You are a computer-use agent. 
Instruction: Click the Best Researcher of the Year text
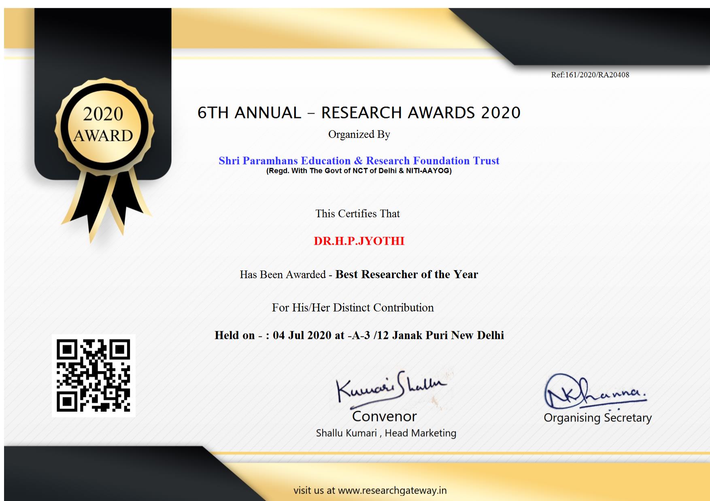[x=406, y=275]
